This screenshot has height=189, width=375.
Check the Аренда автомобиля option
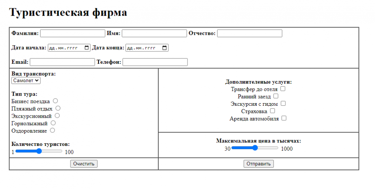[x=284, y=118]
